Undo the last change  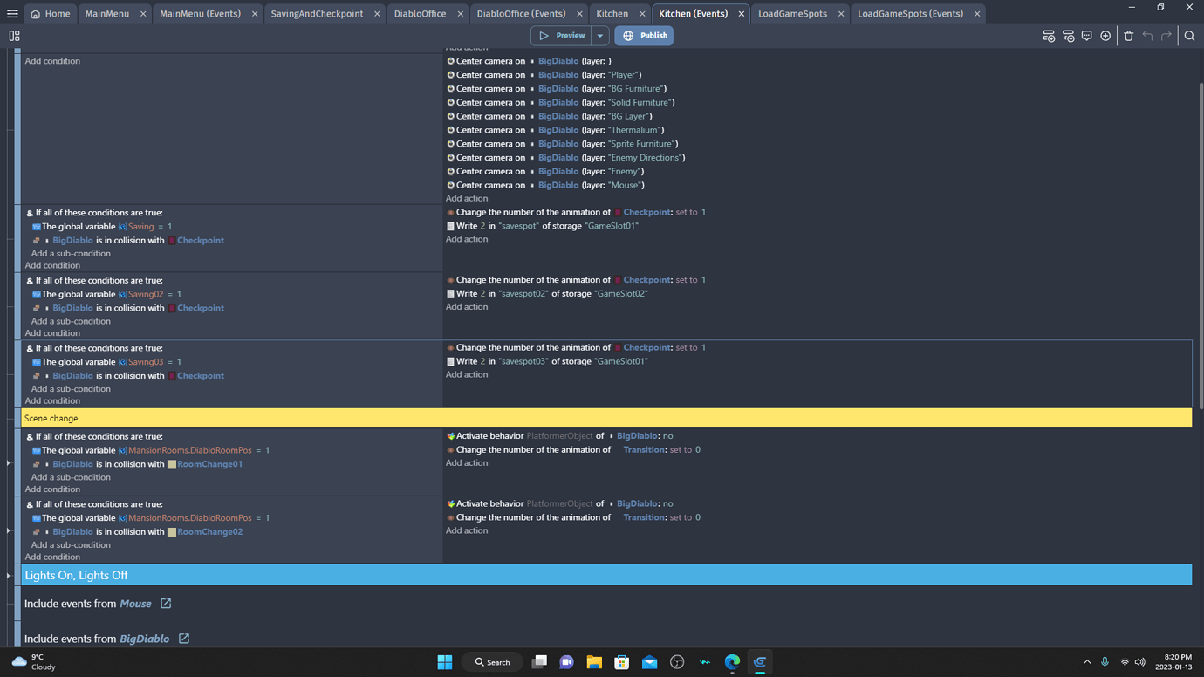tap(1149, 36)
